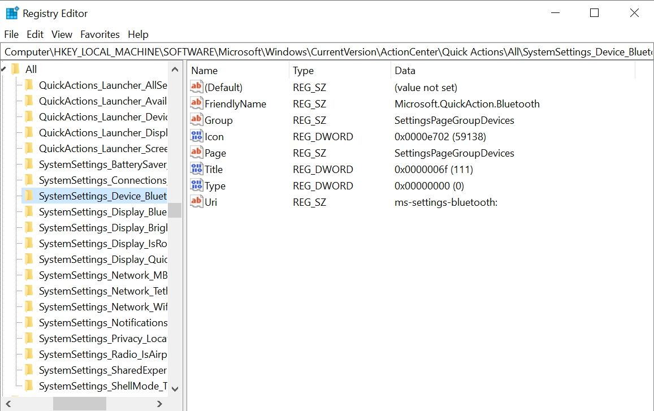Click the ms-settings-bluetooth: data cell
Image resolution: width=654 pixels, height=411 pixels.
tap(446, 202)
